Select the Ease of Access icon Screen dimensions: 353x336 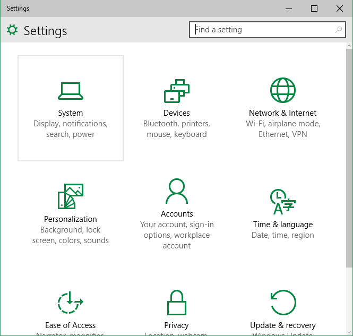tap(71, 303)
